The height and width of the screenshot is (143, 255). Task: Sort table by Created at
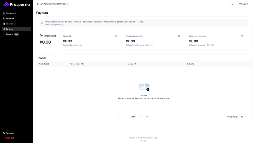(x=44, y=64)
